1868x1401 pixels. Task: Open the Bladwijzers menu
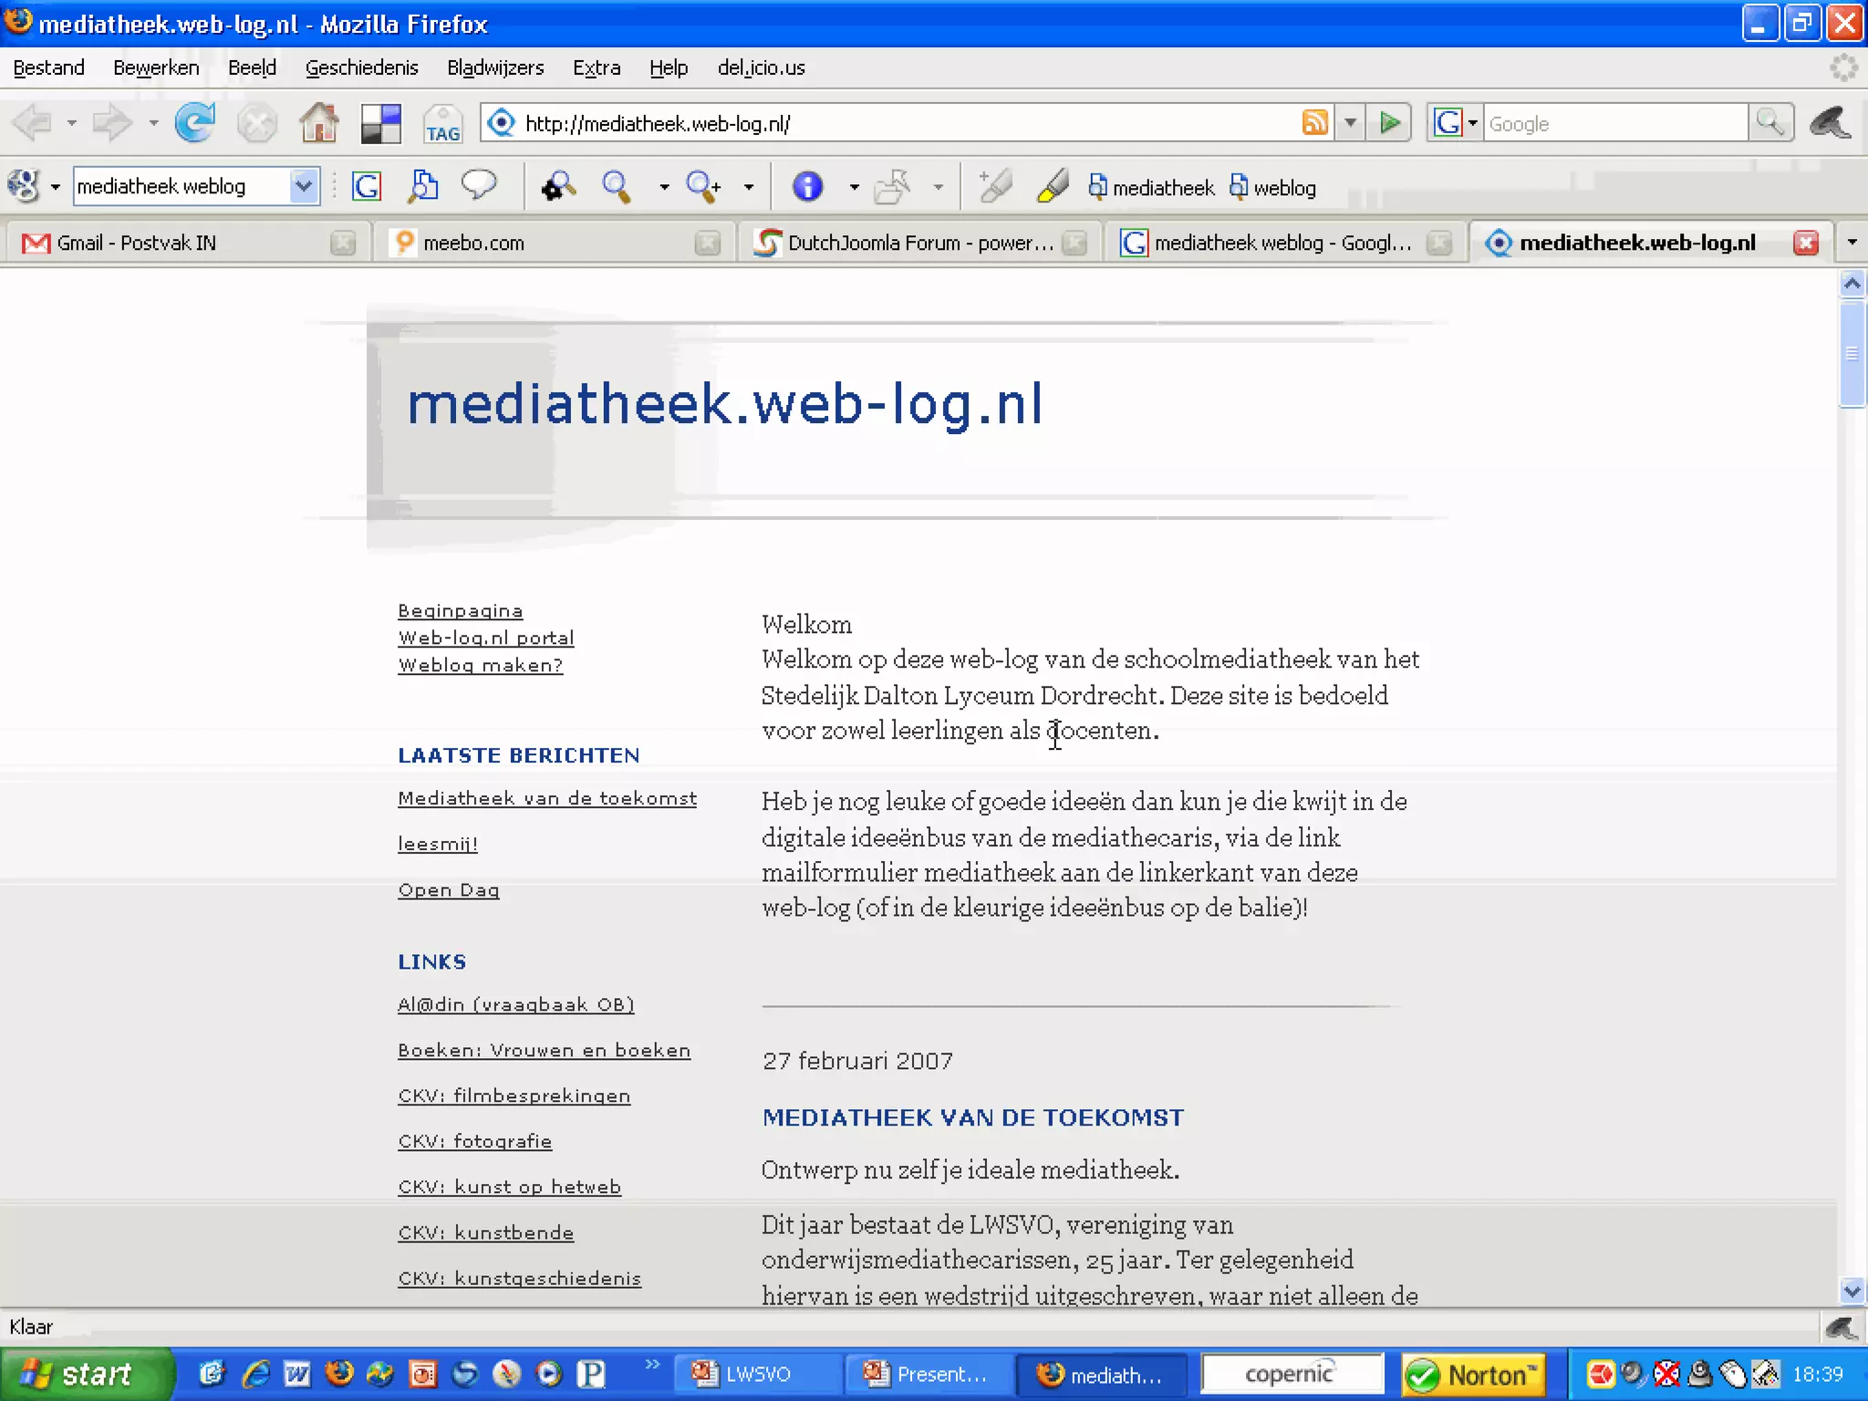tap(495, 67)
